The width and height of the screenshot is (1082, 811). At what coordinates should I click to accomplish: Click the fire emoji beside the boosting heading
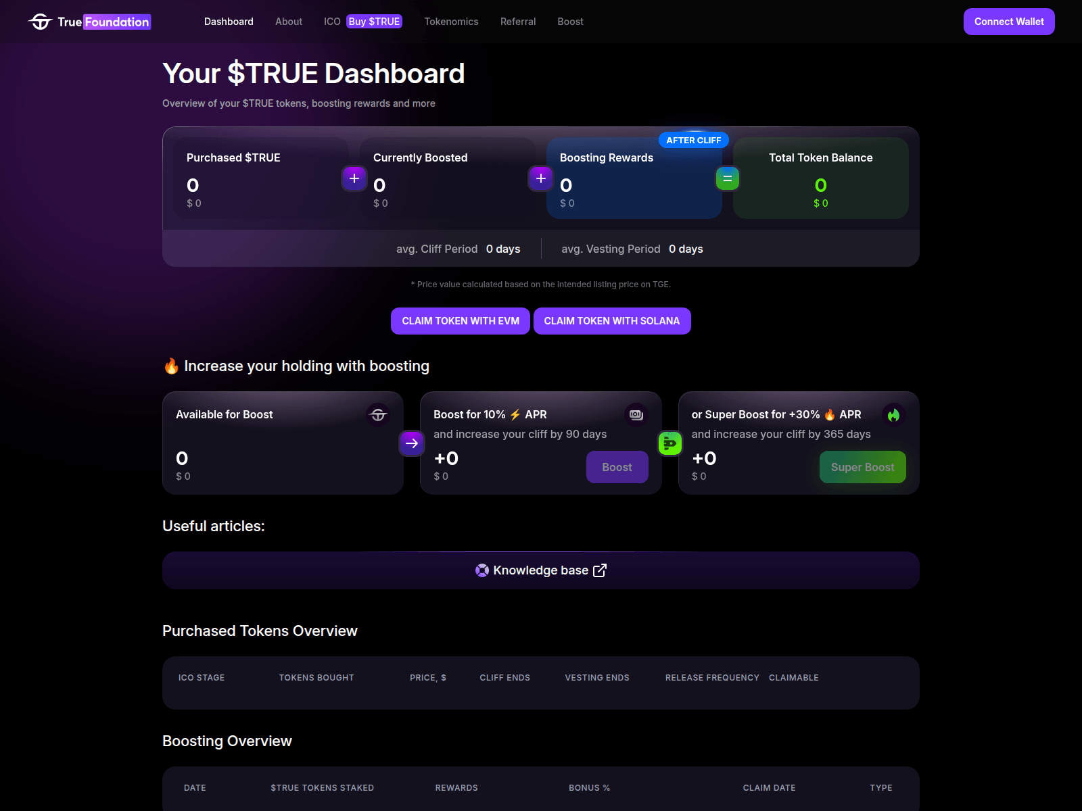(171, 366)
